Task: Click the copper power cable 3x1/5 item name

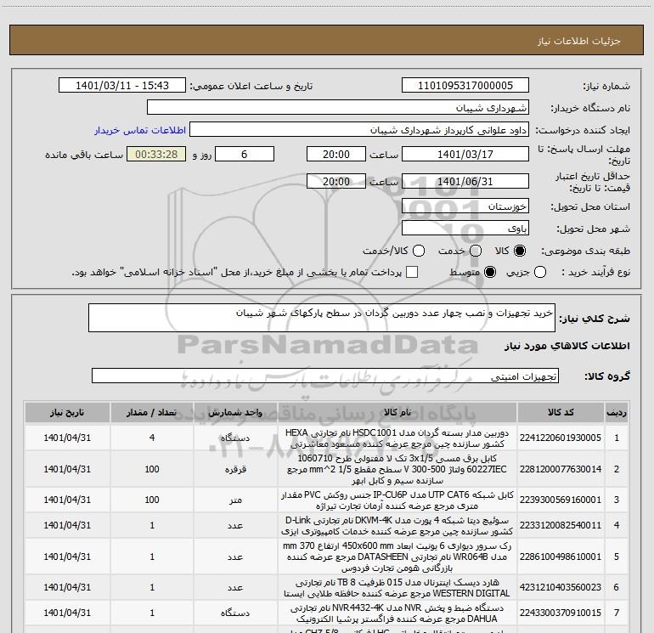Action: pos(397,469)
